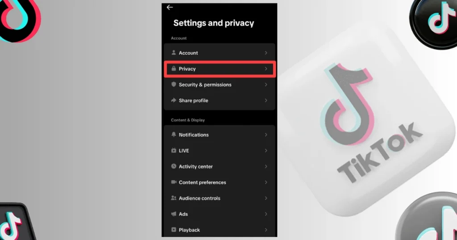The width and height of the screenshot is (457, 240).
Task: Click the Account person icon
Action: coord(174,53)
